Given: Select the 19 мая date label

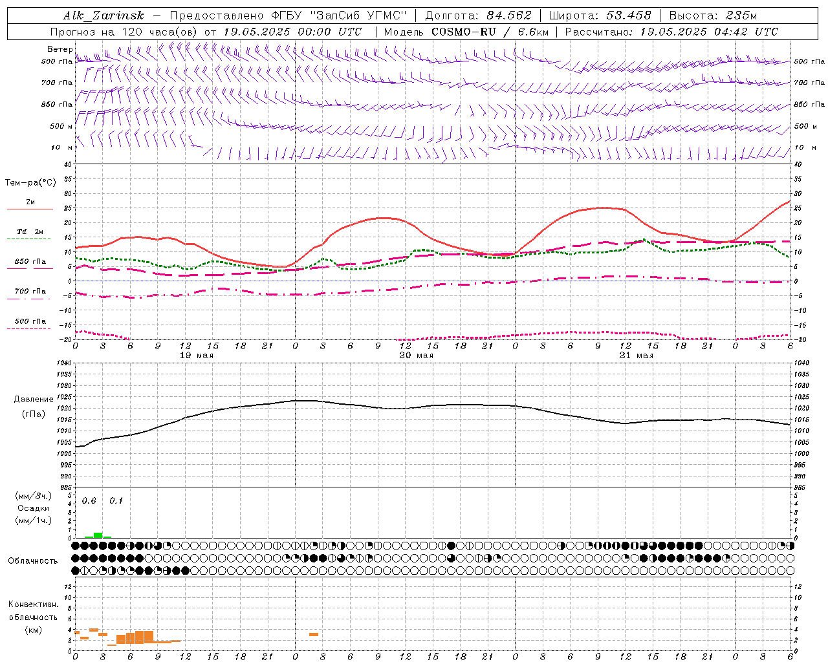Looking at the screenshot, I should 196,356.
